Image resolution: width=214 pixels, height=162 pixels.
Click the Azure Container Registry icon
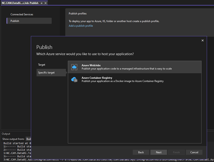tap(74, 79)
